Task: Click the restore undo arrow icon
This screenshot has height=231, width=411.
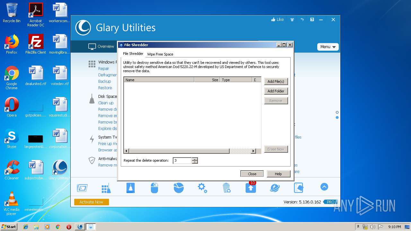Action: click(x=302, y=20)
